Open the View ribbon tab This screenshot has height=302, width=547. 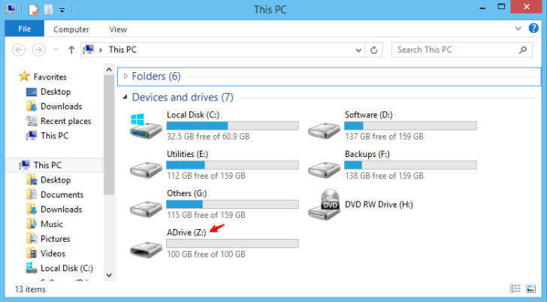118,29
